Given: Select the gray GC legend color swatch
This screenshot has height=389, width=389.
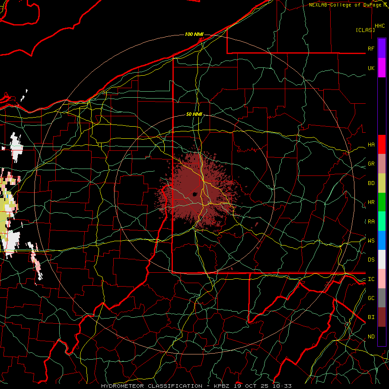Looking at the screenshot, I should pyautogui.click(x=382, y=298).
